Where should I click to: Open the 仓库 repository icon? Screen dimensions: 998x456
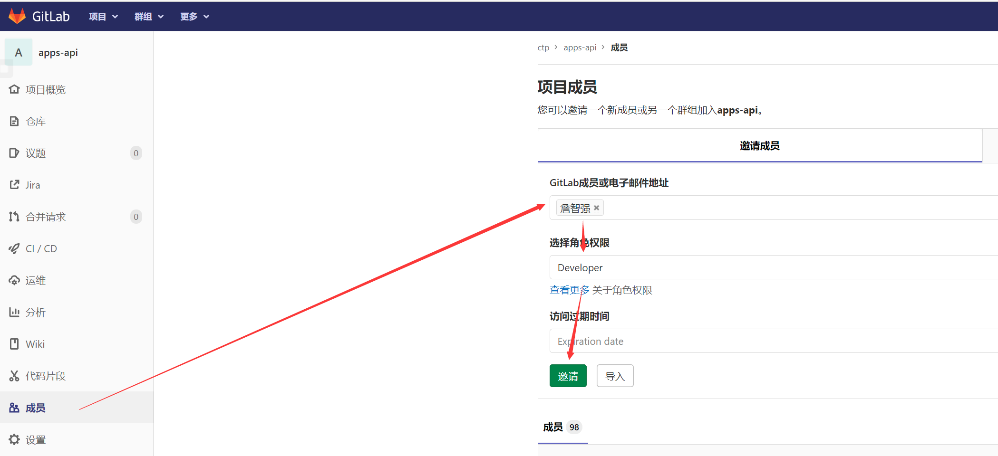(x=14, y=121)
